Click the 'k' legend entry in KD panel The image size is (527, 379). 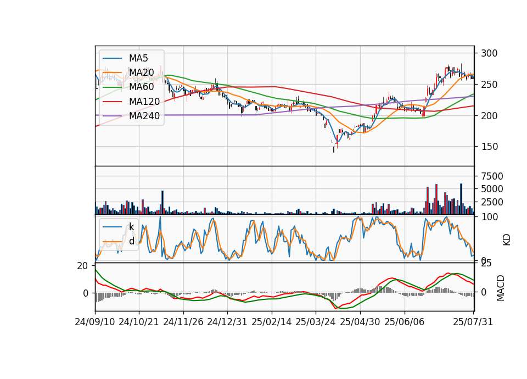(x=131, y=227)
